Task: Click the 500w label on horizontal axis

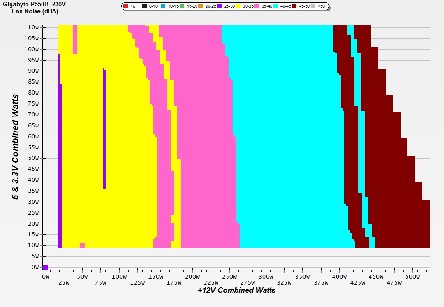Action: tap(412, 277)
